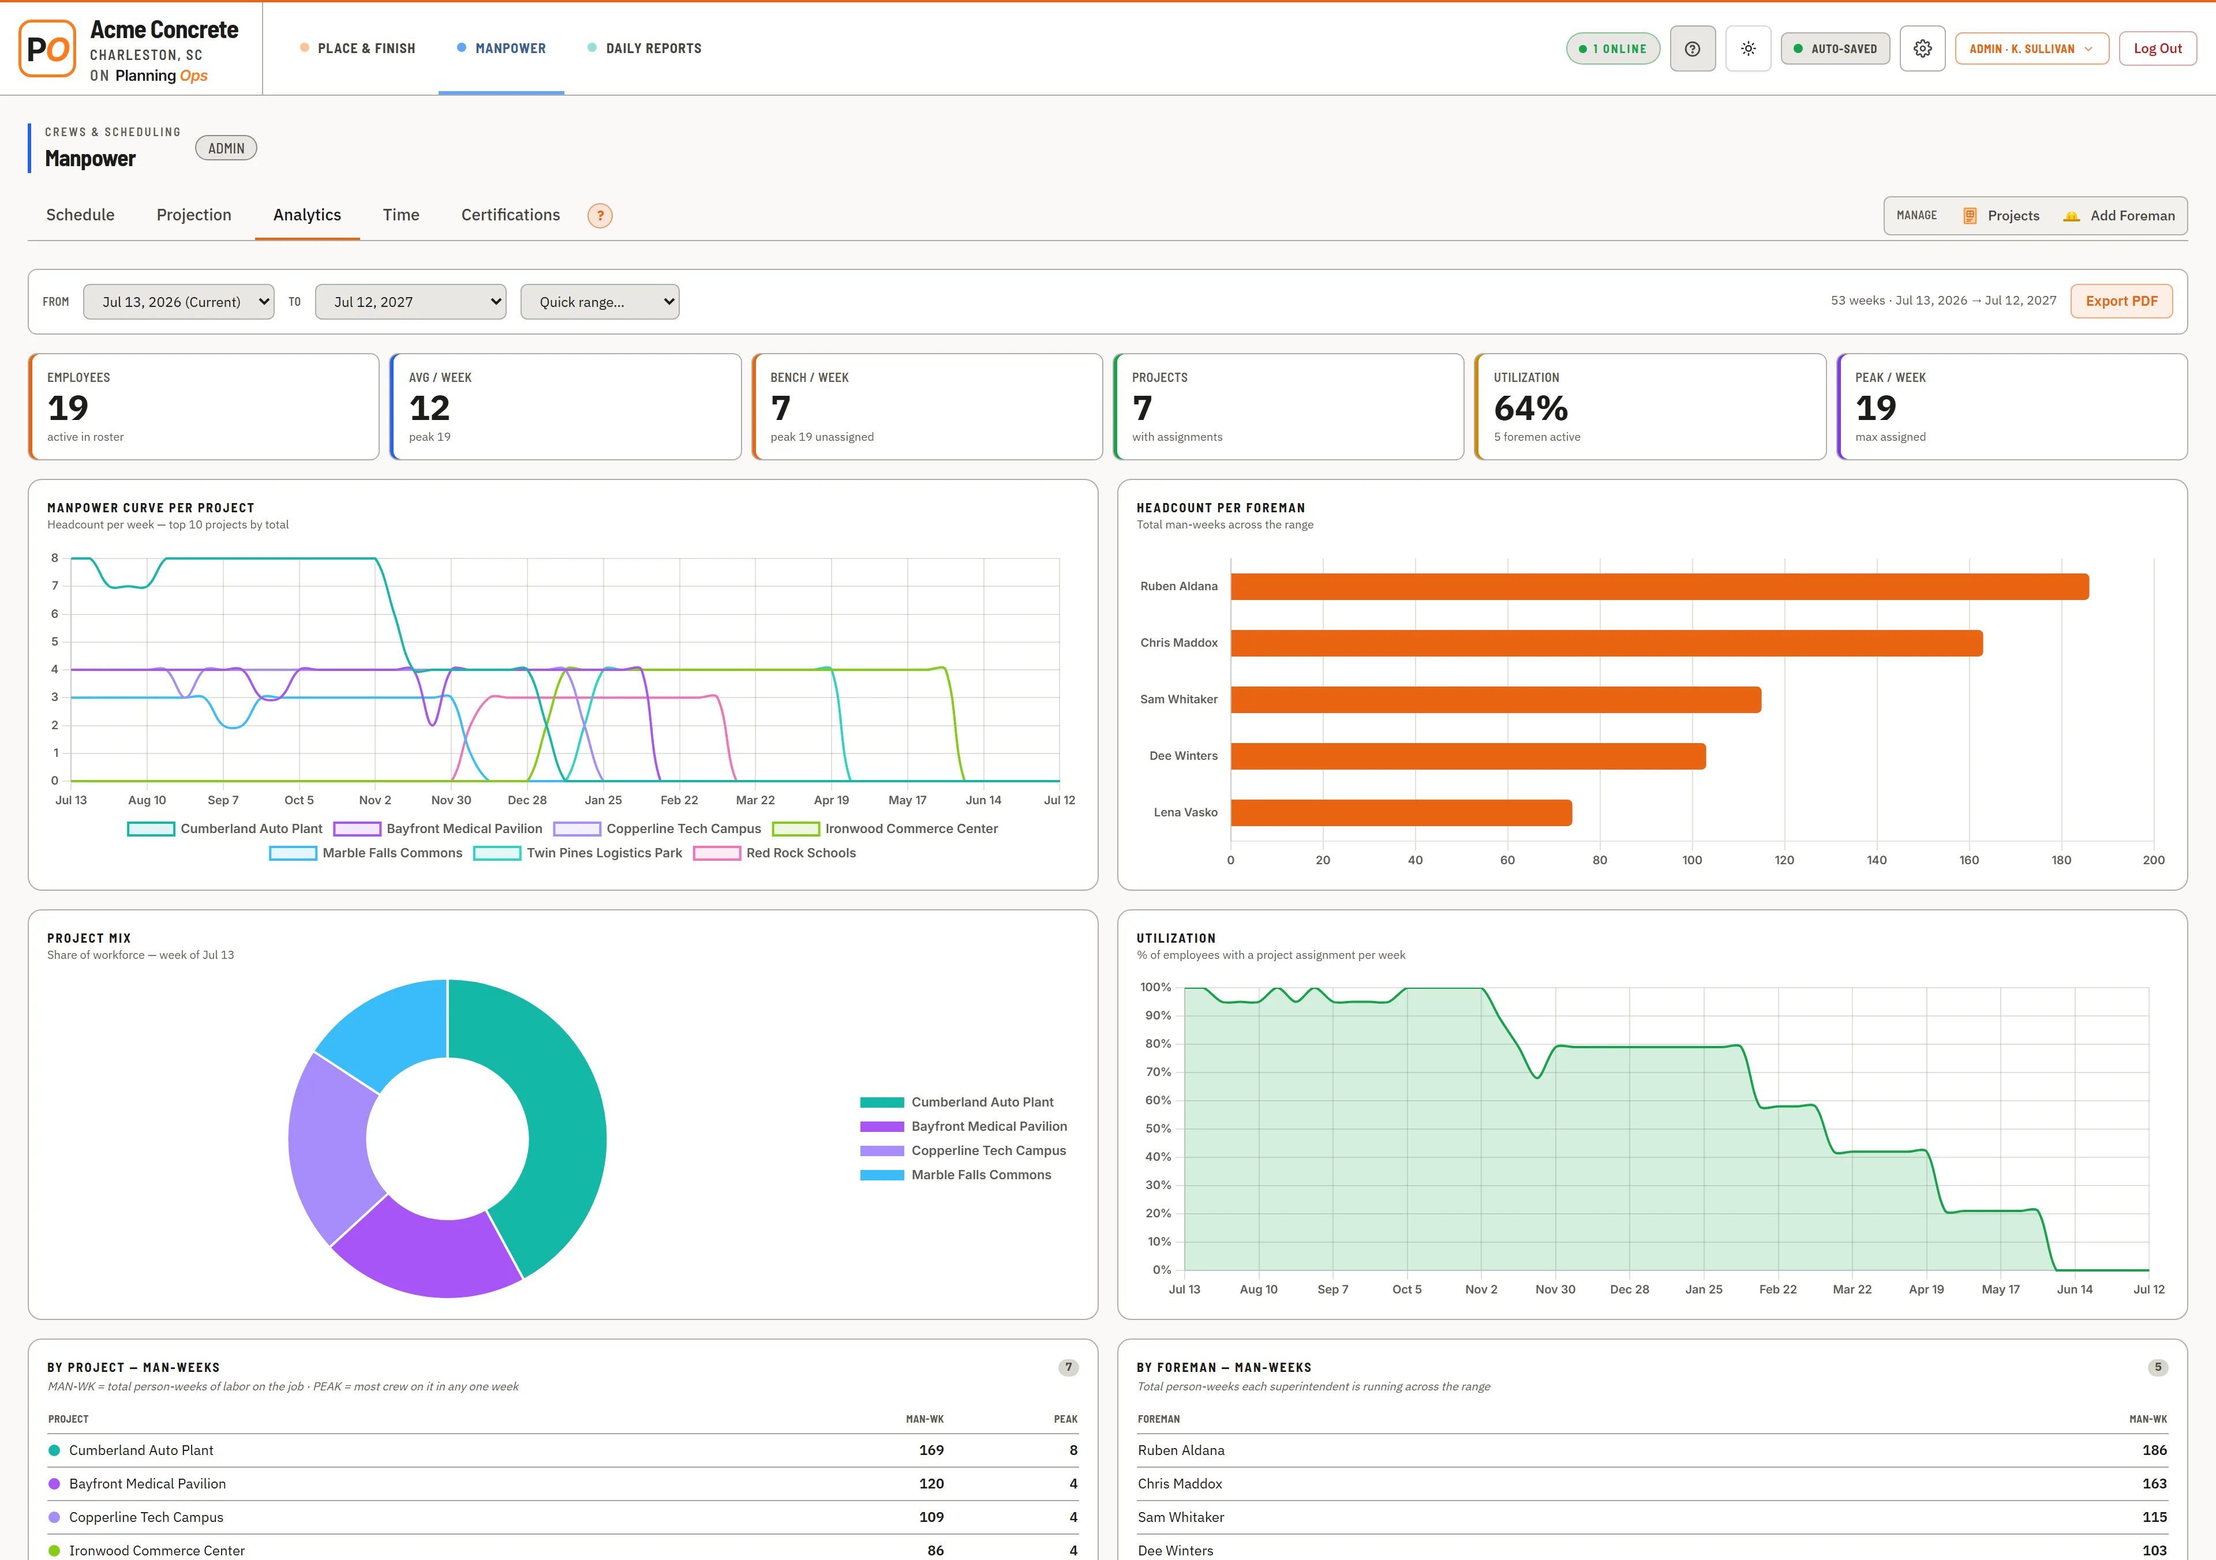2216x1560 pixels.
Task: Click the Ironwood Commerce Center legend color swatch
Action: tap(795, 828)
